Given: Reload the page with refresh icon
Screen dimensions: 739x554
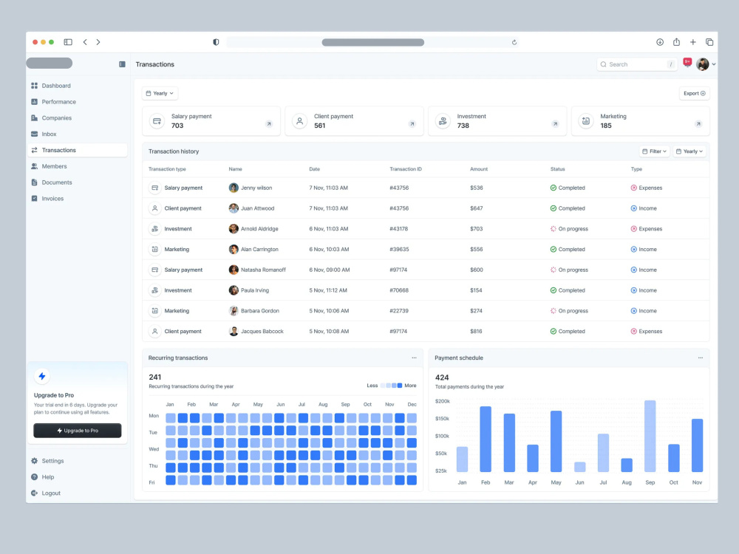Looking at the screenshot, I should click(x=514, y=42).
